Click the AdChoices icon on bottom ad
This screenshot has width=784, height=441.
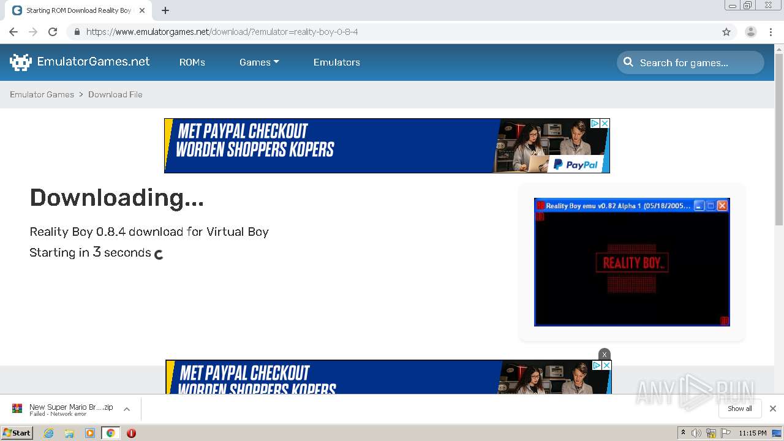pos(597,365)
